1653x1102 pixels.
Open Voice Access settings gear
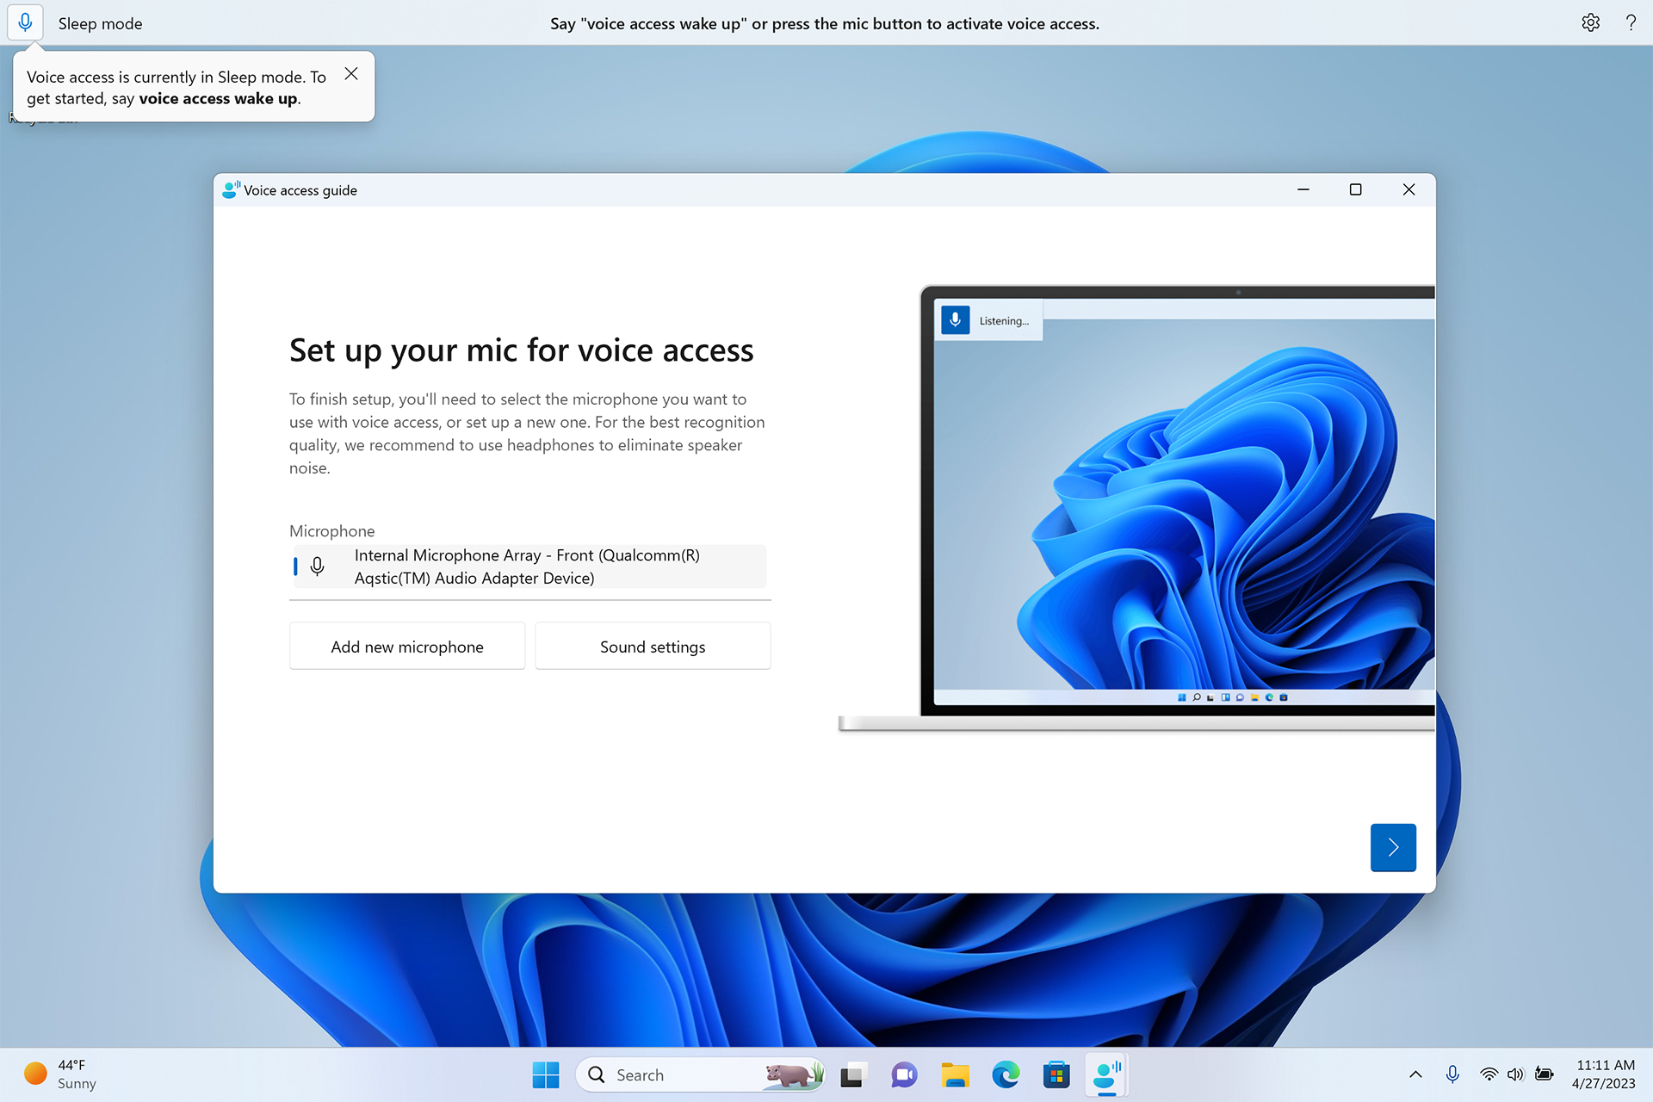click(1590, 21)
